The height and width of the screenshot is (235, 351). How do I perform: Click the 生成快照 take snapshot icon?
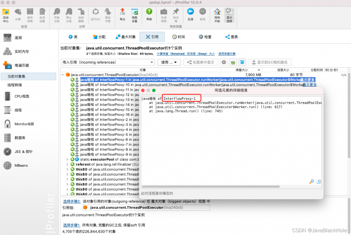[164, 15]
